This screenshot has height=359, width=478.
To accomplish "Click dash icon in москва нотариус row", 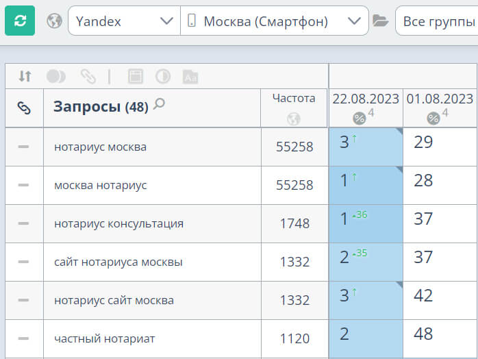I will tap(23, 185).
